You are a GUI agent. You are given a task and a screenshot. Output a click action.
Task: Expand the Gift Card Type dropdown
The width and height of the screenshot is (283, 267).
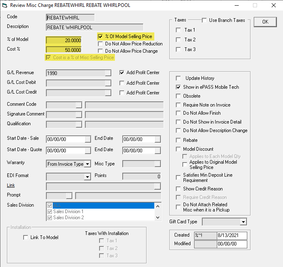243,222
